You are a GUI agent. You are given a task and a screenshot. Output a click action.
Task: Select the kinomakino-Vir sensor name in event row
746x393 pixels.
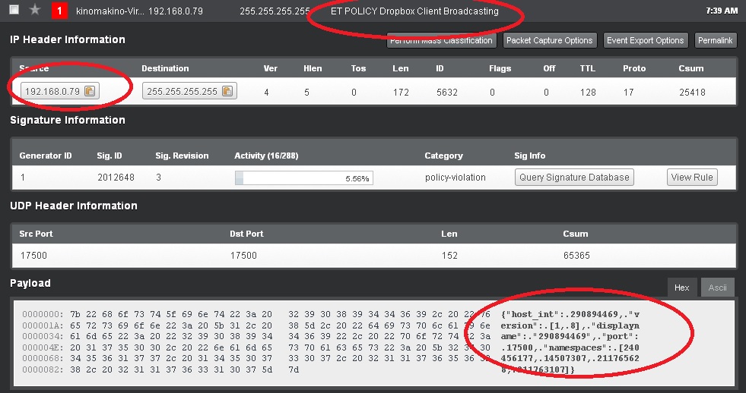pos(109,11)
